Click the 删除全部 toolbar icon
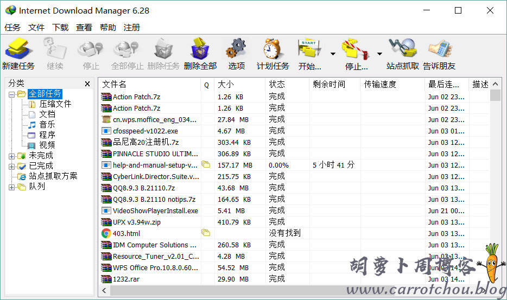The image size is (507, 300). pyautogui.click(x=200, y=48)
